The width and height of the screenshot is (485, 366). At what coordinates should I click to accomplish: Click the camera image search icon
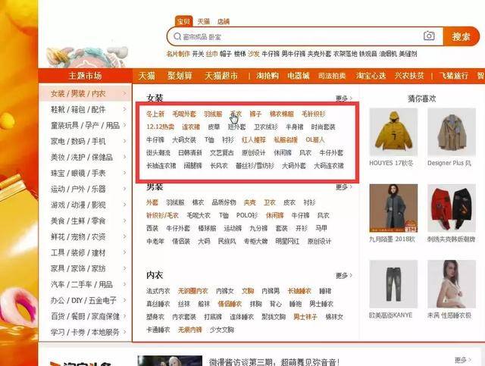click(x=429, y=36)
